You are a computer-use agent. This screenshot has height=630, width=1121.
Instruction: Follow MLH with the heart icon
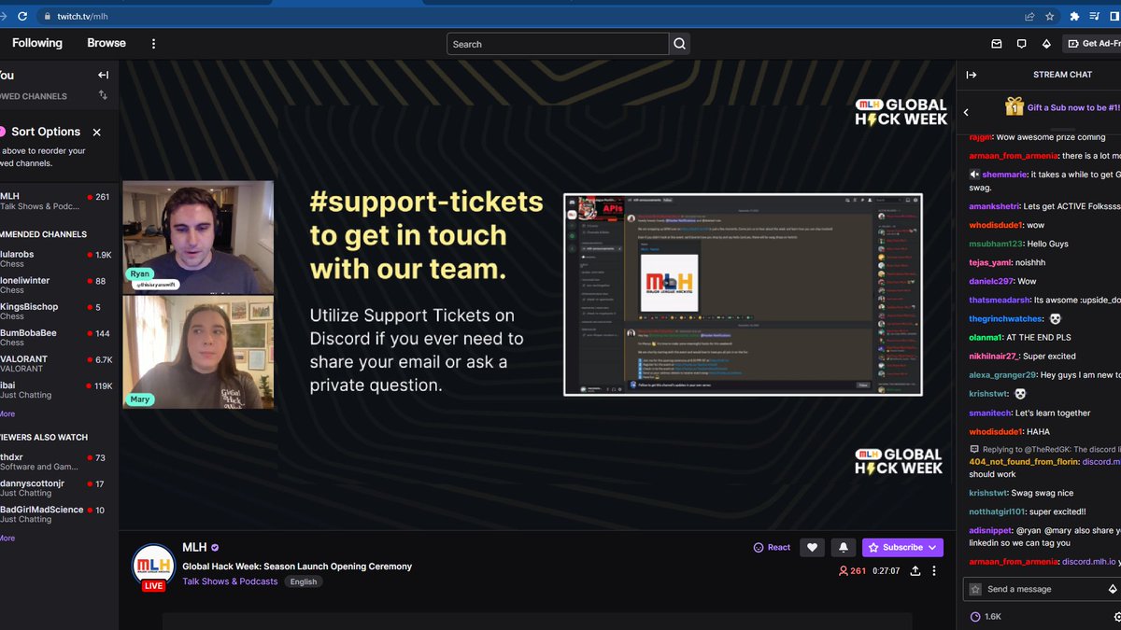[812, 547]
